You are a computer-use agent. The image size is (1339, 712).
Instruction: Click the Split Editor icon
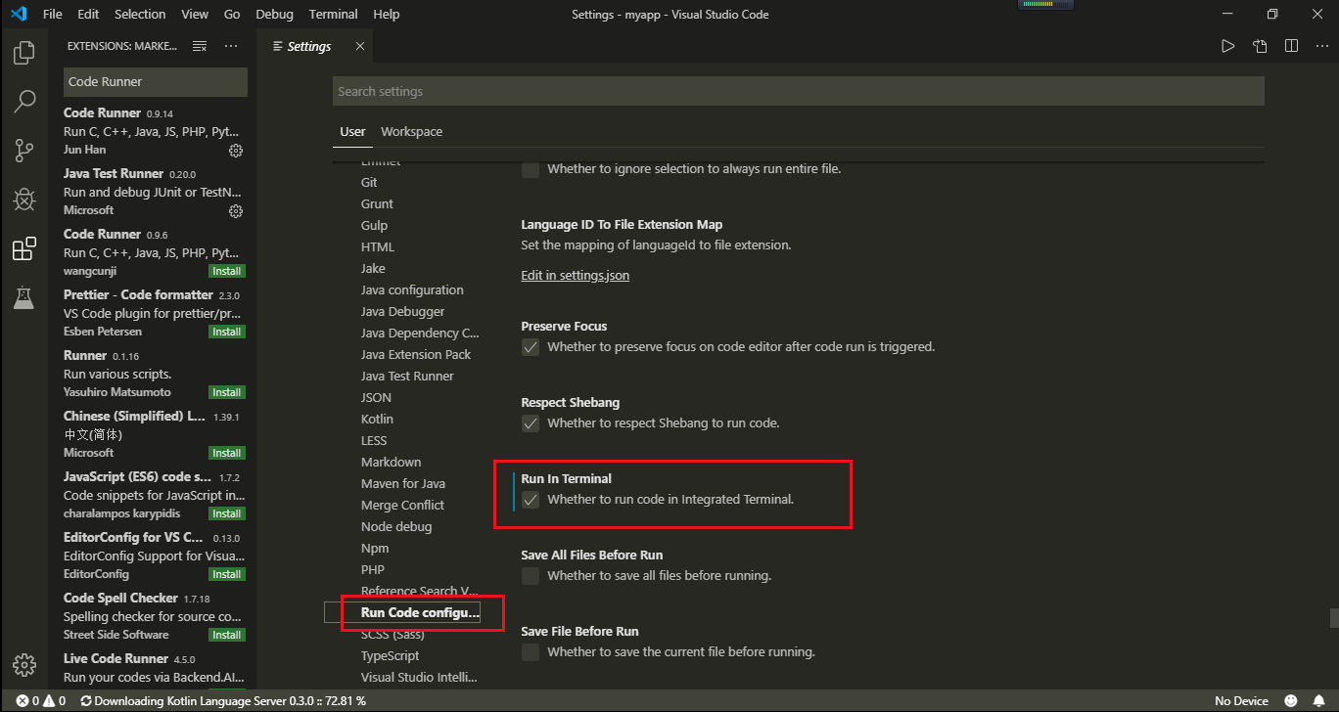(1290, 45)
